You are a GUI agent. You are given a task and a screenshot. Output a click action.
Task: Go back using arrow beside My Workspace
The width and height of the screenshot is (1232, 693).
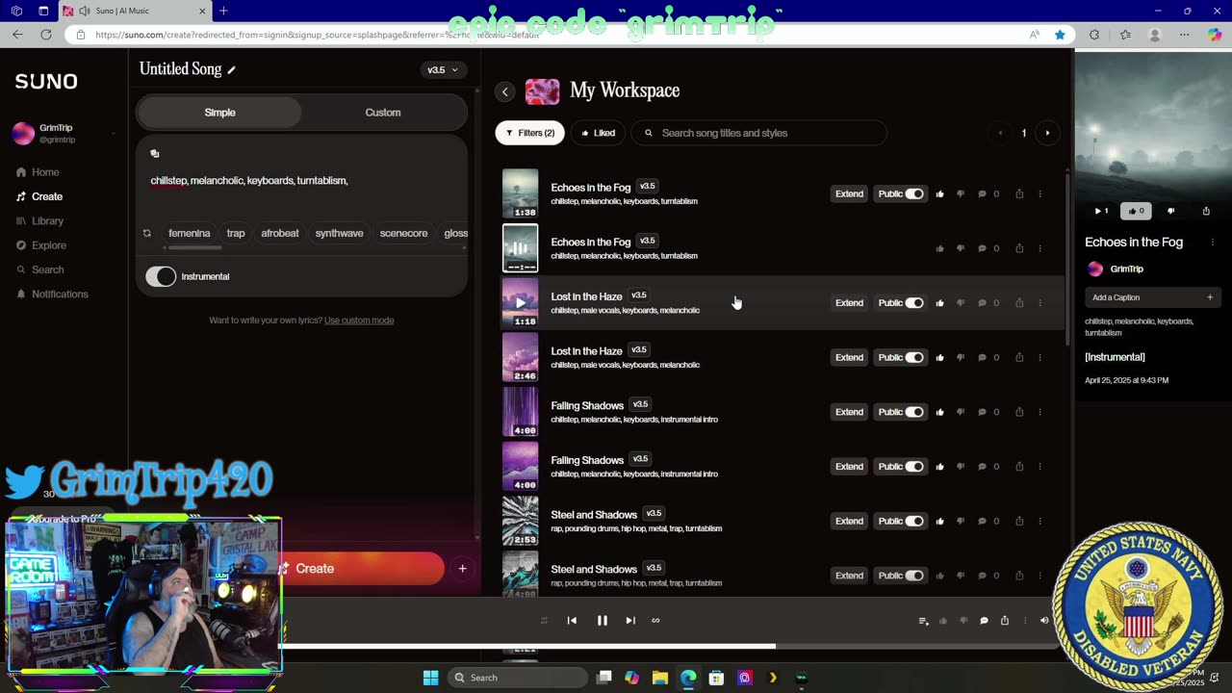pos(504,91)
